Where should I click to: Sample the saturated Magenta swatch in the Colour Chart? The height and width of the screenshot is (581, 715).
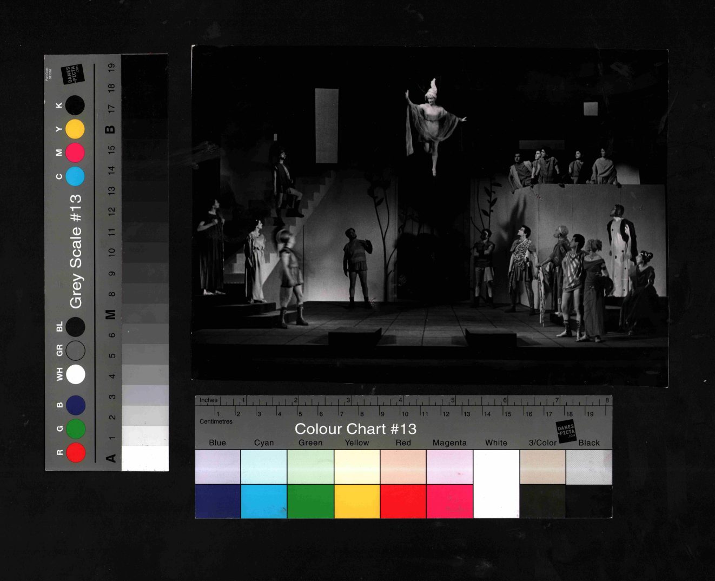[x=449, y=501]
